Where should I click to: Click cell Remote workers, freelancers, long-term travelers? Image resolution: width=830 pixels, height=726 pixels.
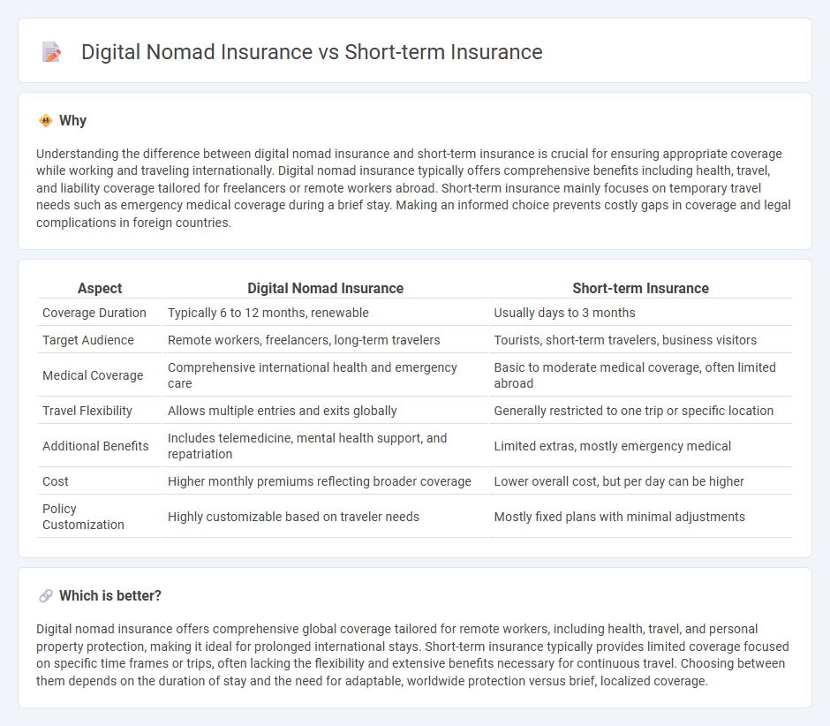(325, 340)
